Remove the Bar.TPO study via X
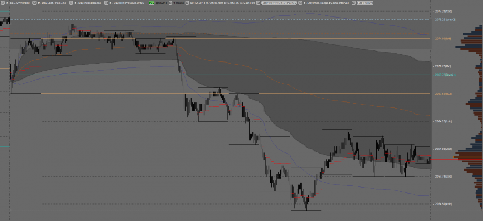This screenshot has width=483, height=221. pyautogui.click(x=354, y=3)
